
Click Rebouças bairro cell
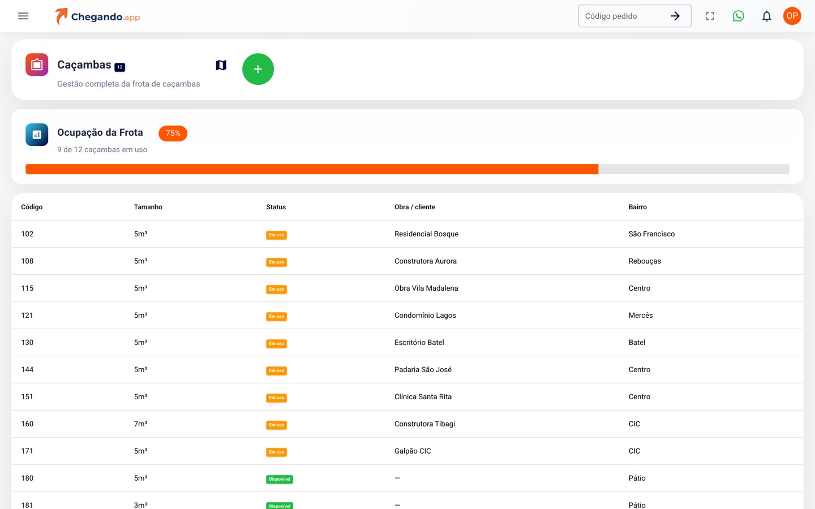645,261
